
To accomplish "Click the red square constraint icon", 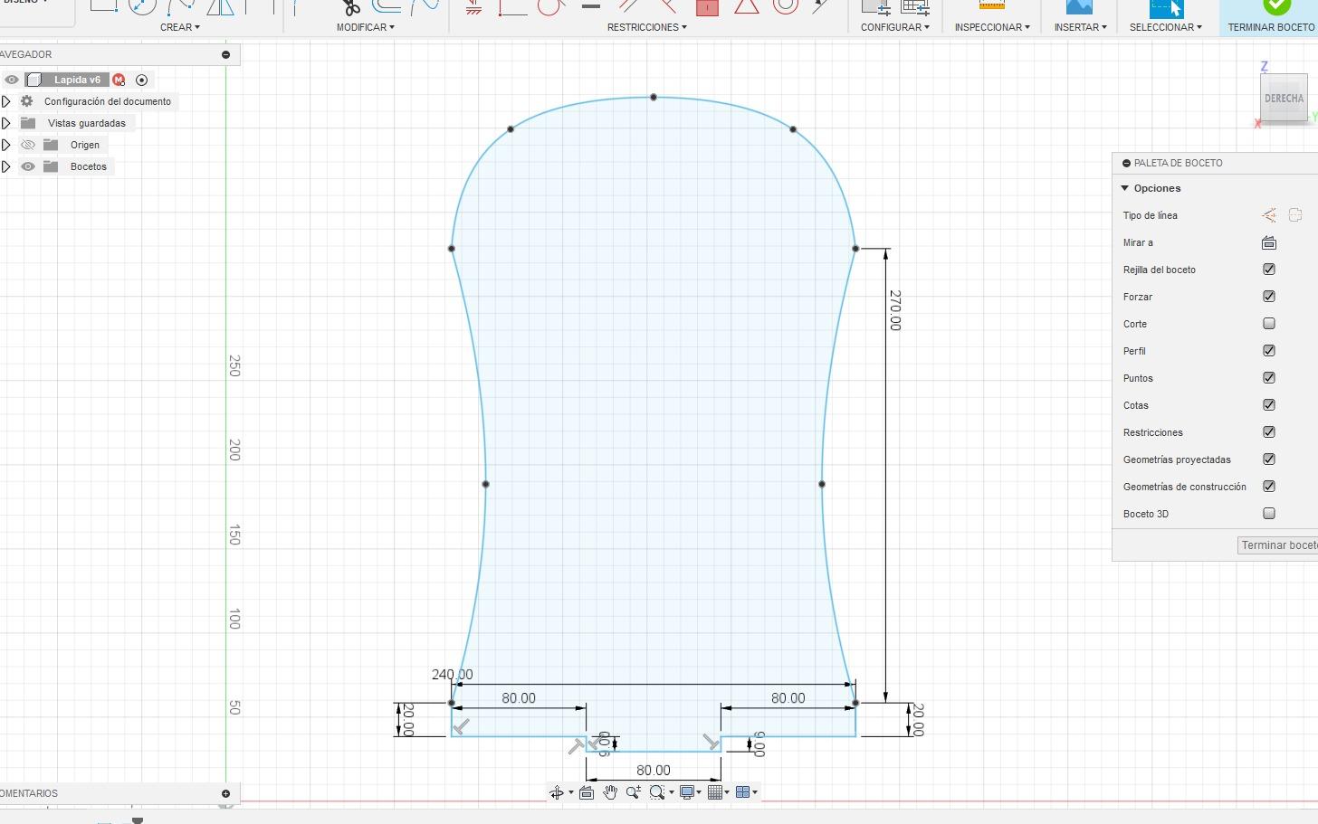I will (707, 7).
